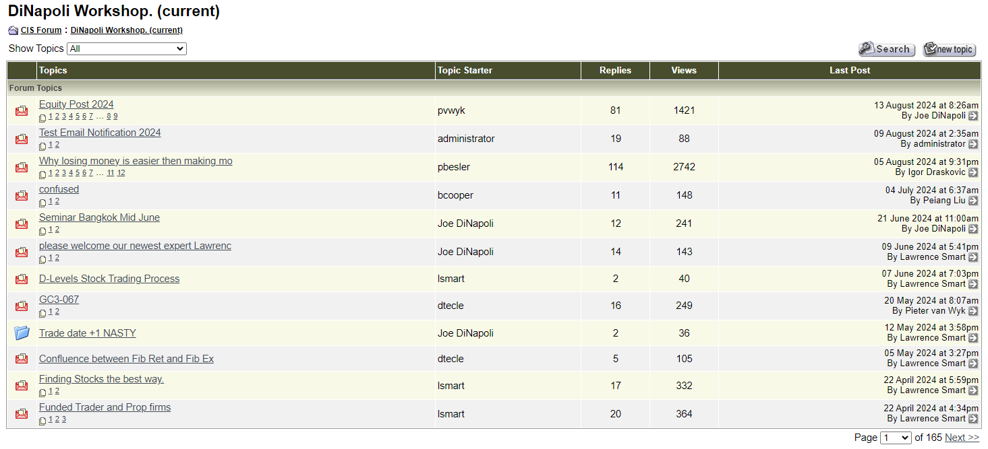Click envelope icon for Confluence between Fib Ret

(22, 359)
